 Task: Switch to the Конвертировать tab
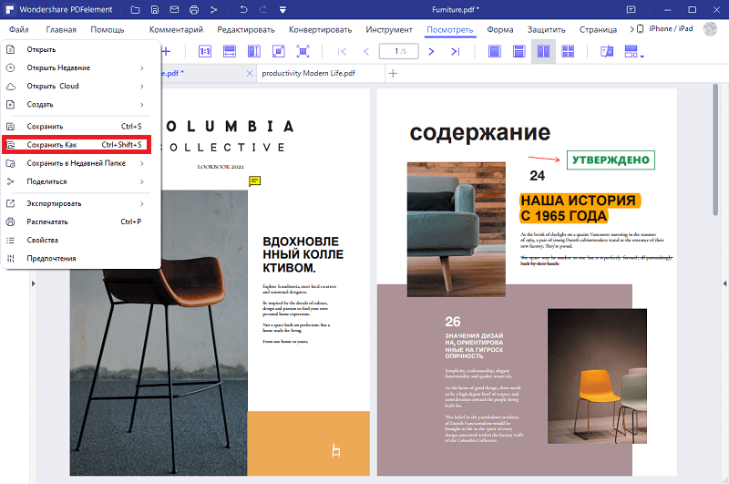pos(321,29)
